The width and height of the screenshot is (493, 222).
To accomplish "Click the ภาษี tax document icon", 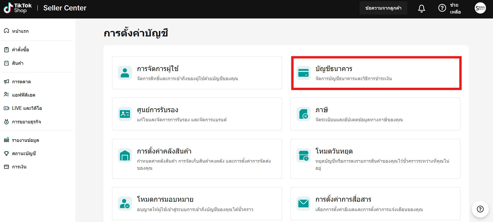I will pos(303,114).
